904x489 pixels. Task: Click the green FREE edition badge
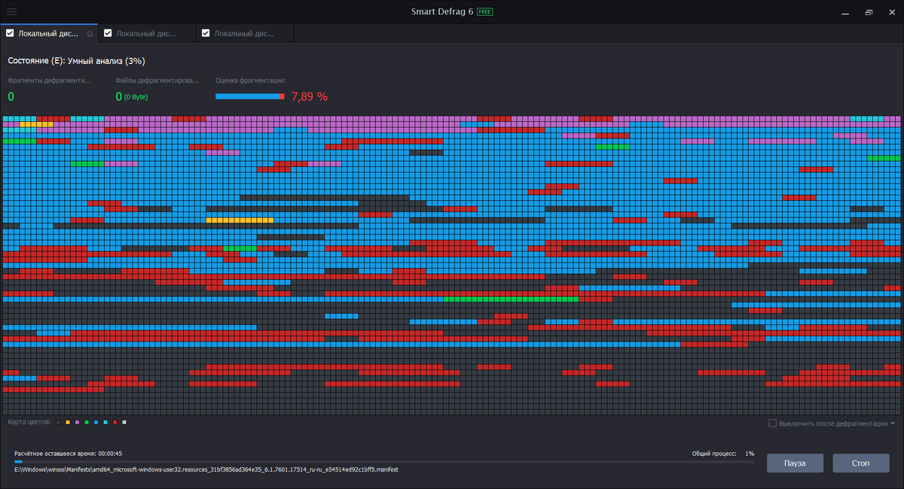click(x=485, y=12)
